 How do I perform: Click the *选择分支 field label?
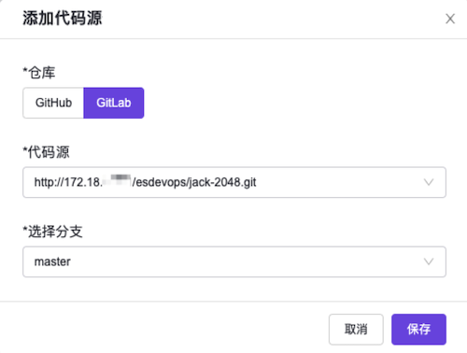point(52,232)
